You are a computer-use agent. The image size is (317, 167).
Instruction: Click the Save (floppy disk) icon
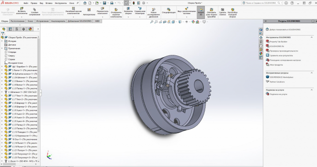click(104, 3)
